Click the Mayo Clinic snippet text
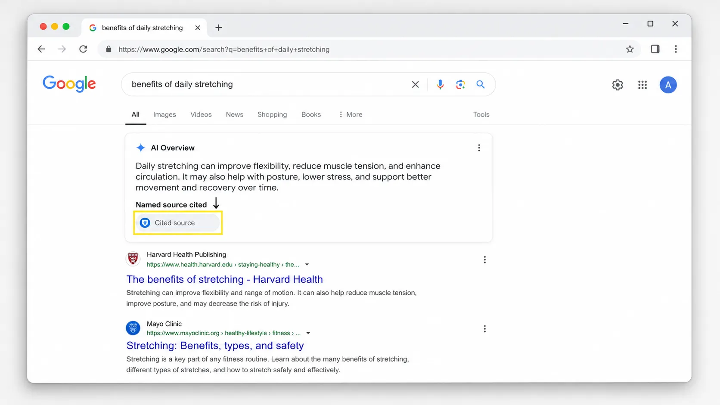Screen dimensions: 720x405 [x=267, y=364]
